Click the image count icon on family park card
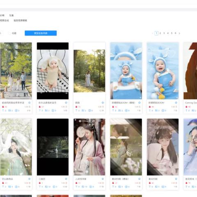The image size is (197, 197). pos(10,110)
